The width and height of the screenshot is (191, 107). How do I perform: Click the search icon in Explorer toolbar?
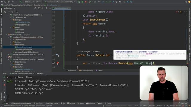click(x=17, y=12)
